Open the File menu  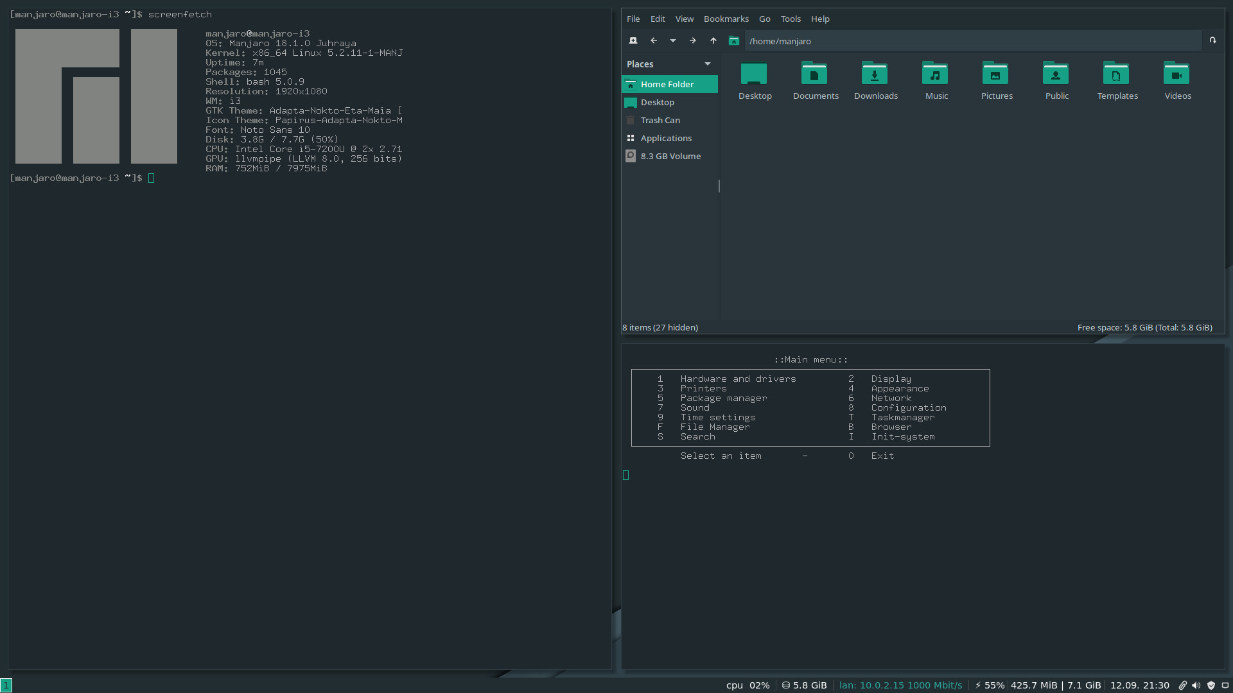click(x=633, y=19)
